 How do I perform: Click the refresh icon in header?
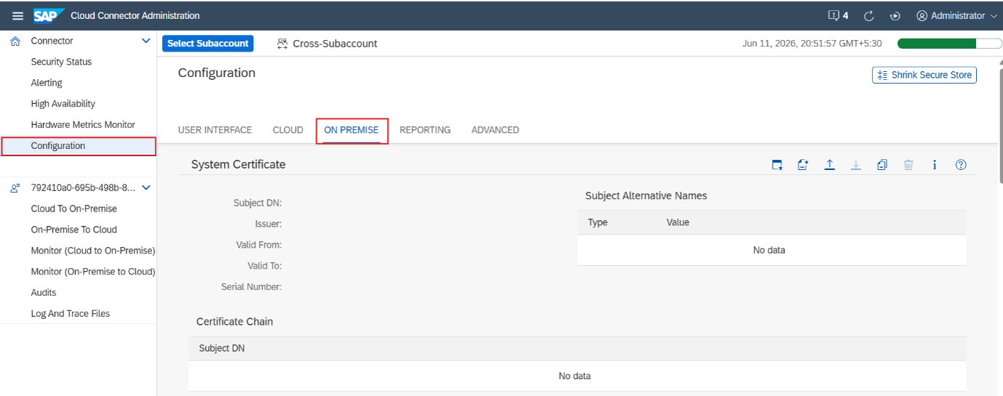tap(868, 15)
